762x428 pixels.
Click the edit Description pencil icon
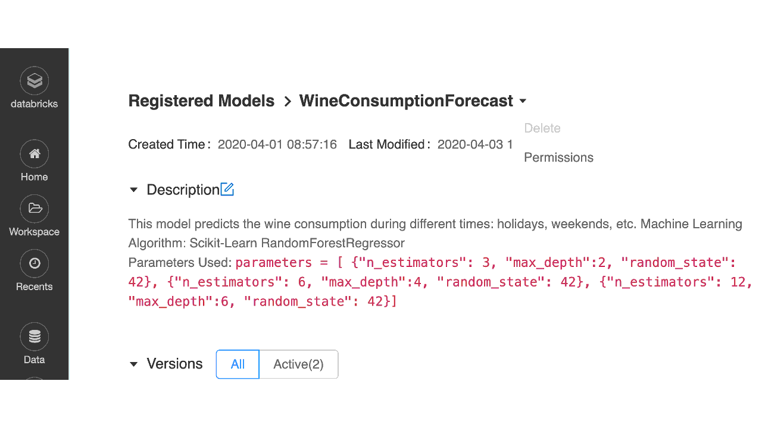pyautogui.click(x=227, y=188)
